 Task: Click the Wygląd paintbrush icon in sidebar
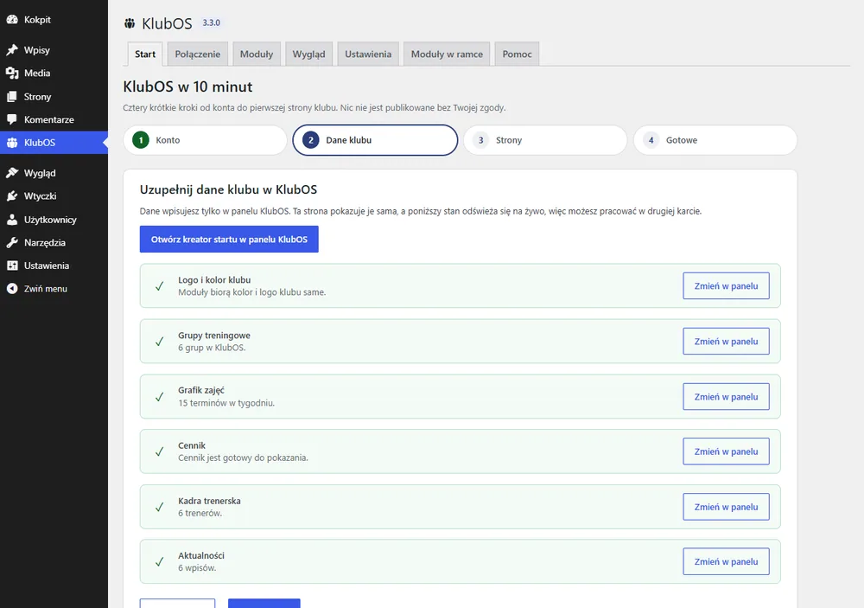pos(12,173)
